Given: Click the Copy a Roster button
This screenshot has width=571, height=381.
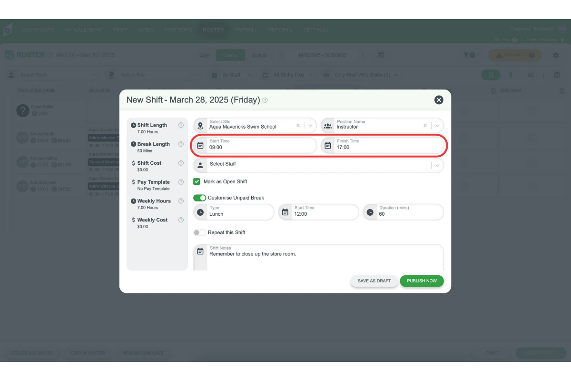Looking at the screenshot, I should pos(88,353).
